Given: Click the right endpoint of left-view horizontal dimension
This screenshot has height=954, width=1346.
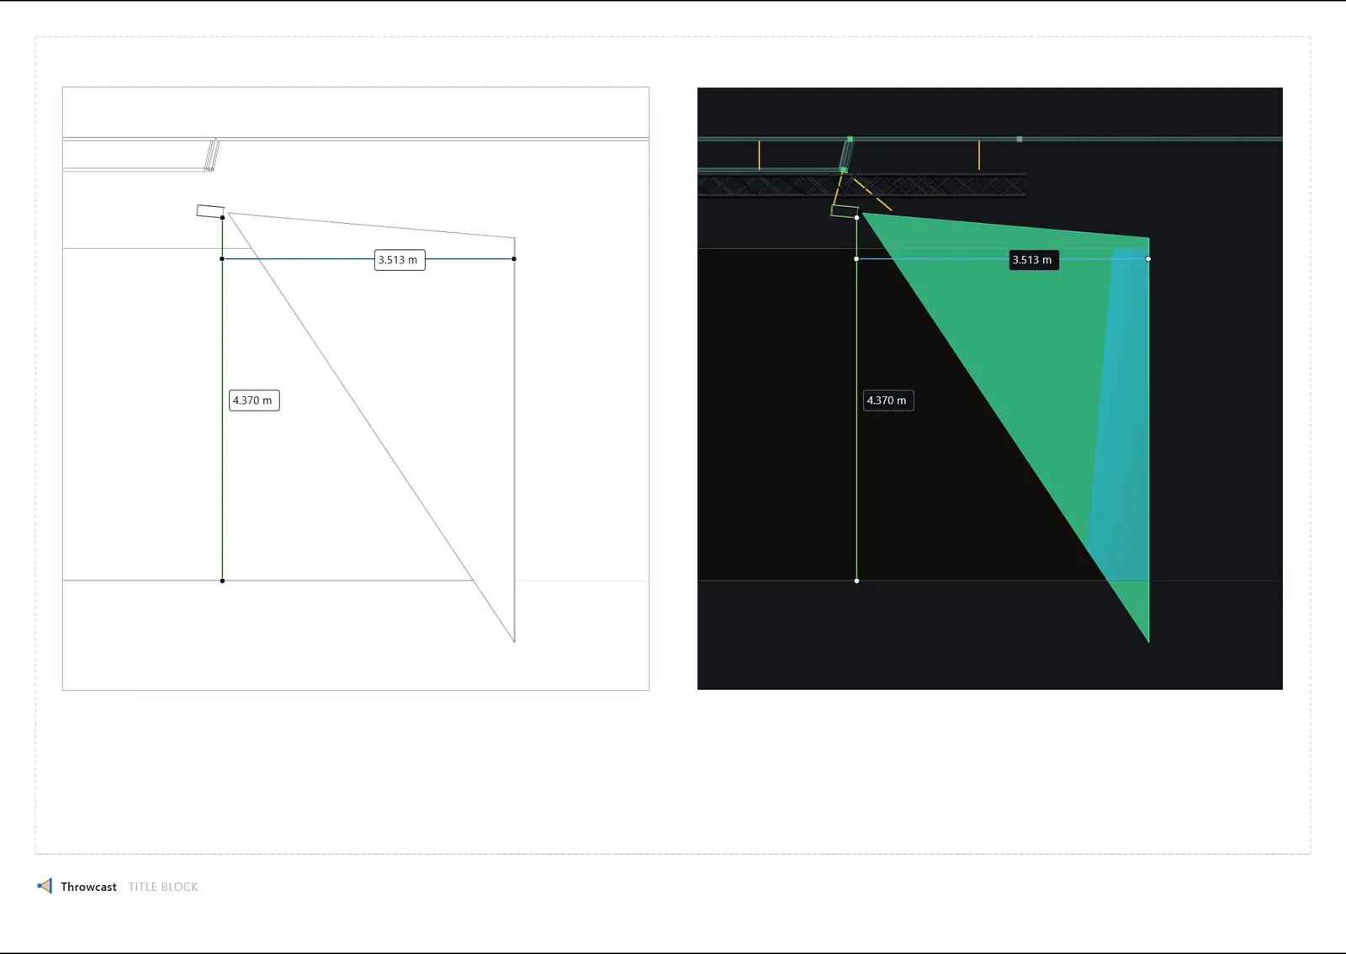Looking at the screenshot, I should (x=514, y=259).
